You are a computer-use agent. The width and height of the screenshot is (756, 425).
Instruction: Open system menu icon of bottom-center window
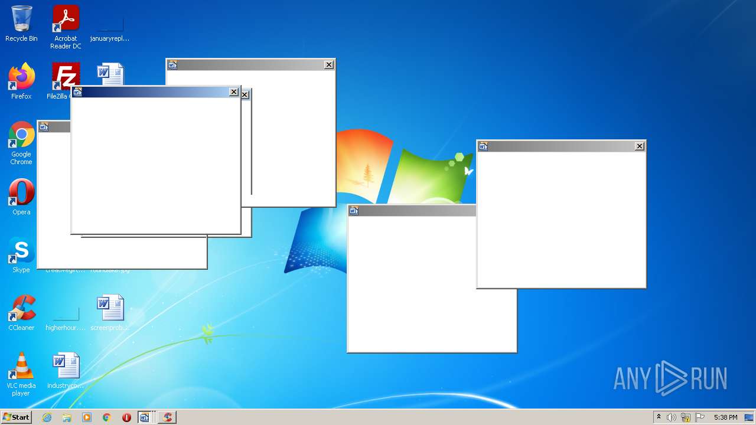pos(354,211)
